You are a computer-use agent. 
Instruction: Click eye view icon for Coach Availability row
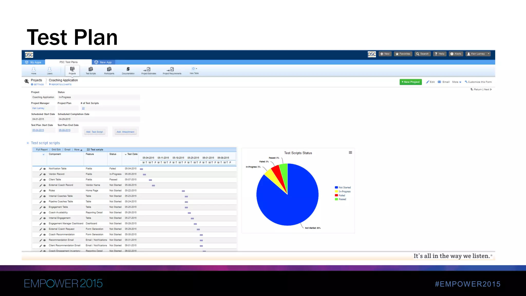coord(44,213)
